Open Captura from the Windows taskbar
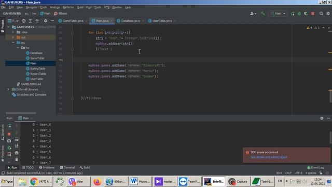The width and height of the screenshot is (332, 187). pos(238,182)
